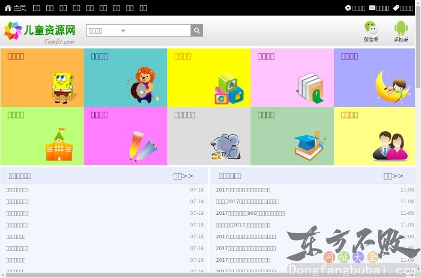Image resolution: width=421 pixels, height=278 pixels.
Task: Expand the search category dropdown
Action: [x=107, y=31]
